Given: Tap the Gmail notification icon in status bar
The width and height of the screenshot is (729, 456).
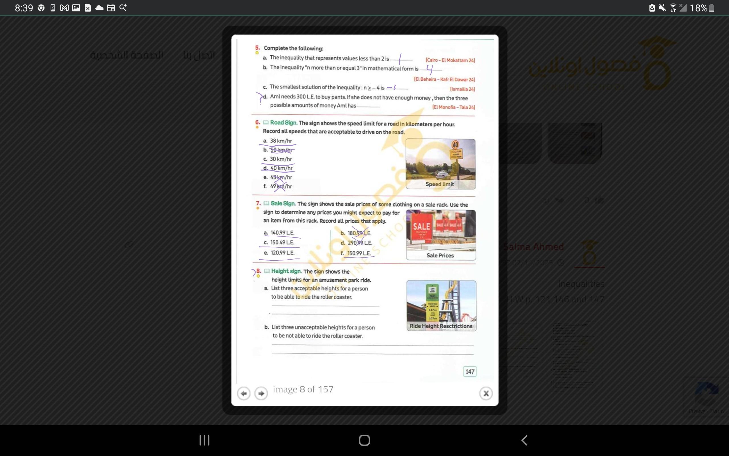Looking at the screenshot, I should click(x=64, y=8).
